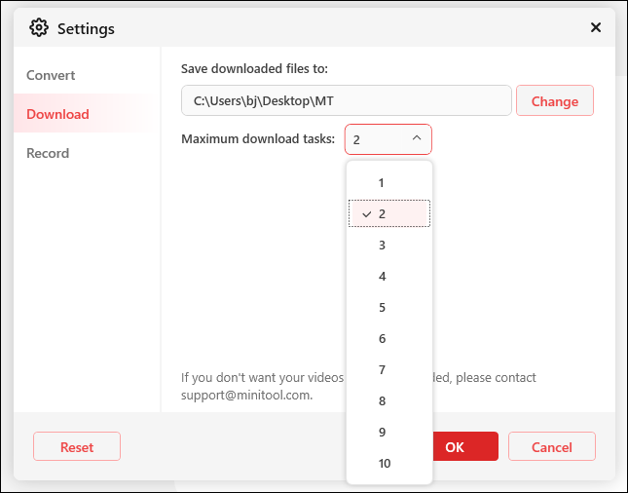This screenshot has width=628, height=493.
Task: Click the download folder path field
Action: [x=346, y=100]
